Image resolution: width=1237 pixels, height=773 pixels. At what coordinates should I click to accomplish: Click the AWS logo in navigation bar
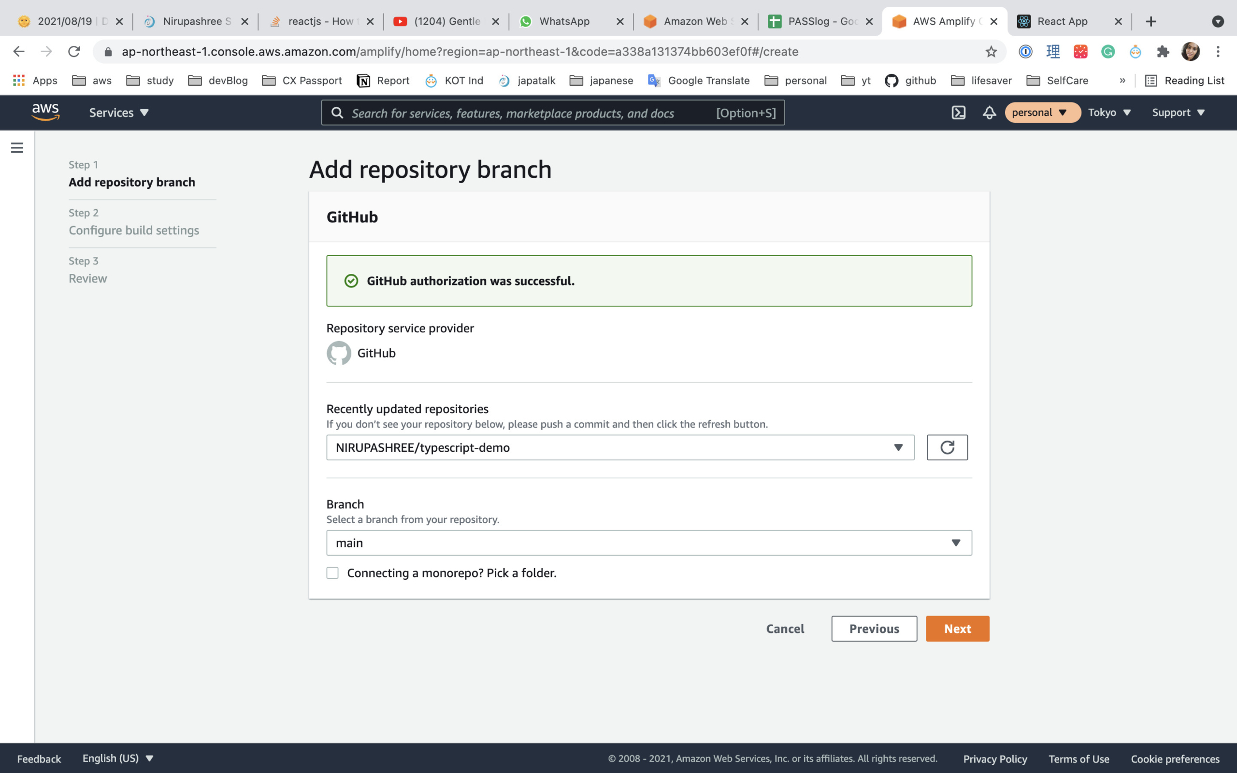(x=45, y=112)
